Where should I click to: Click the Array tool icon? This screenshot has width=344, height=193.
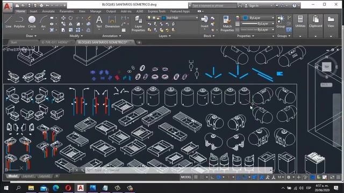(x=78, y=30)
